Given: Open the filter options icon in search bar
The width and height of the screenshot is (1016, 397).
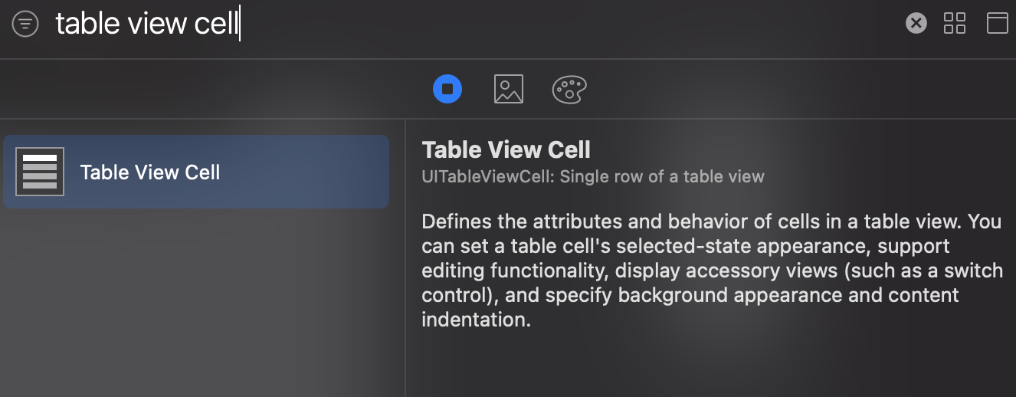Looking at the screenshot, I should coord(25,24).
